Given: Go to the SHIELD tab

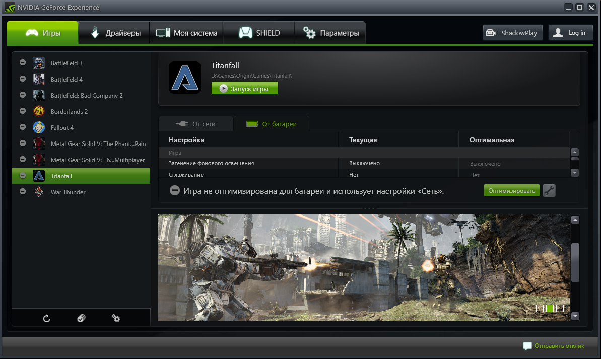Looking at the screenshot, I should pyautogui.click(x=259, y=33).
